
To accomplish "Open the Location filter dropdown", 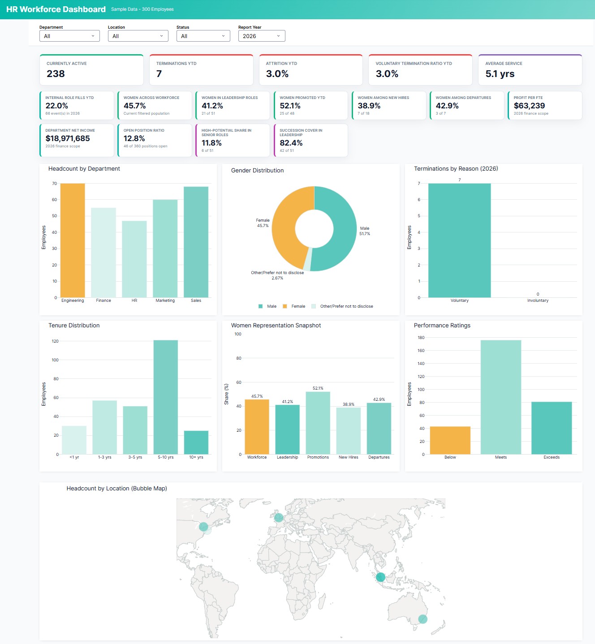I will click(x=138, y=36).
